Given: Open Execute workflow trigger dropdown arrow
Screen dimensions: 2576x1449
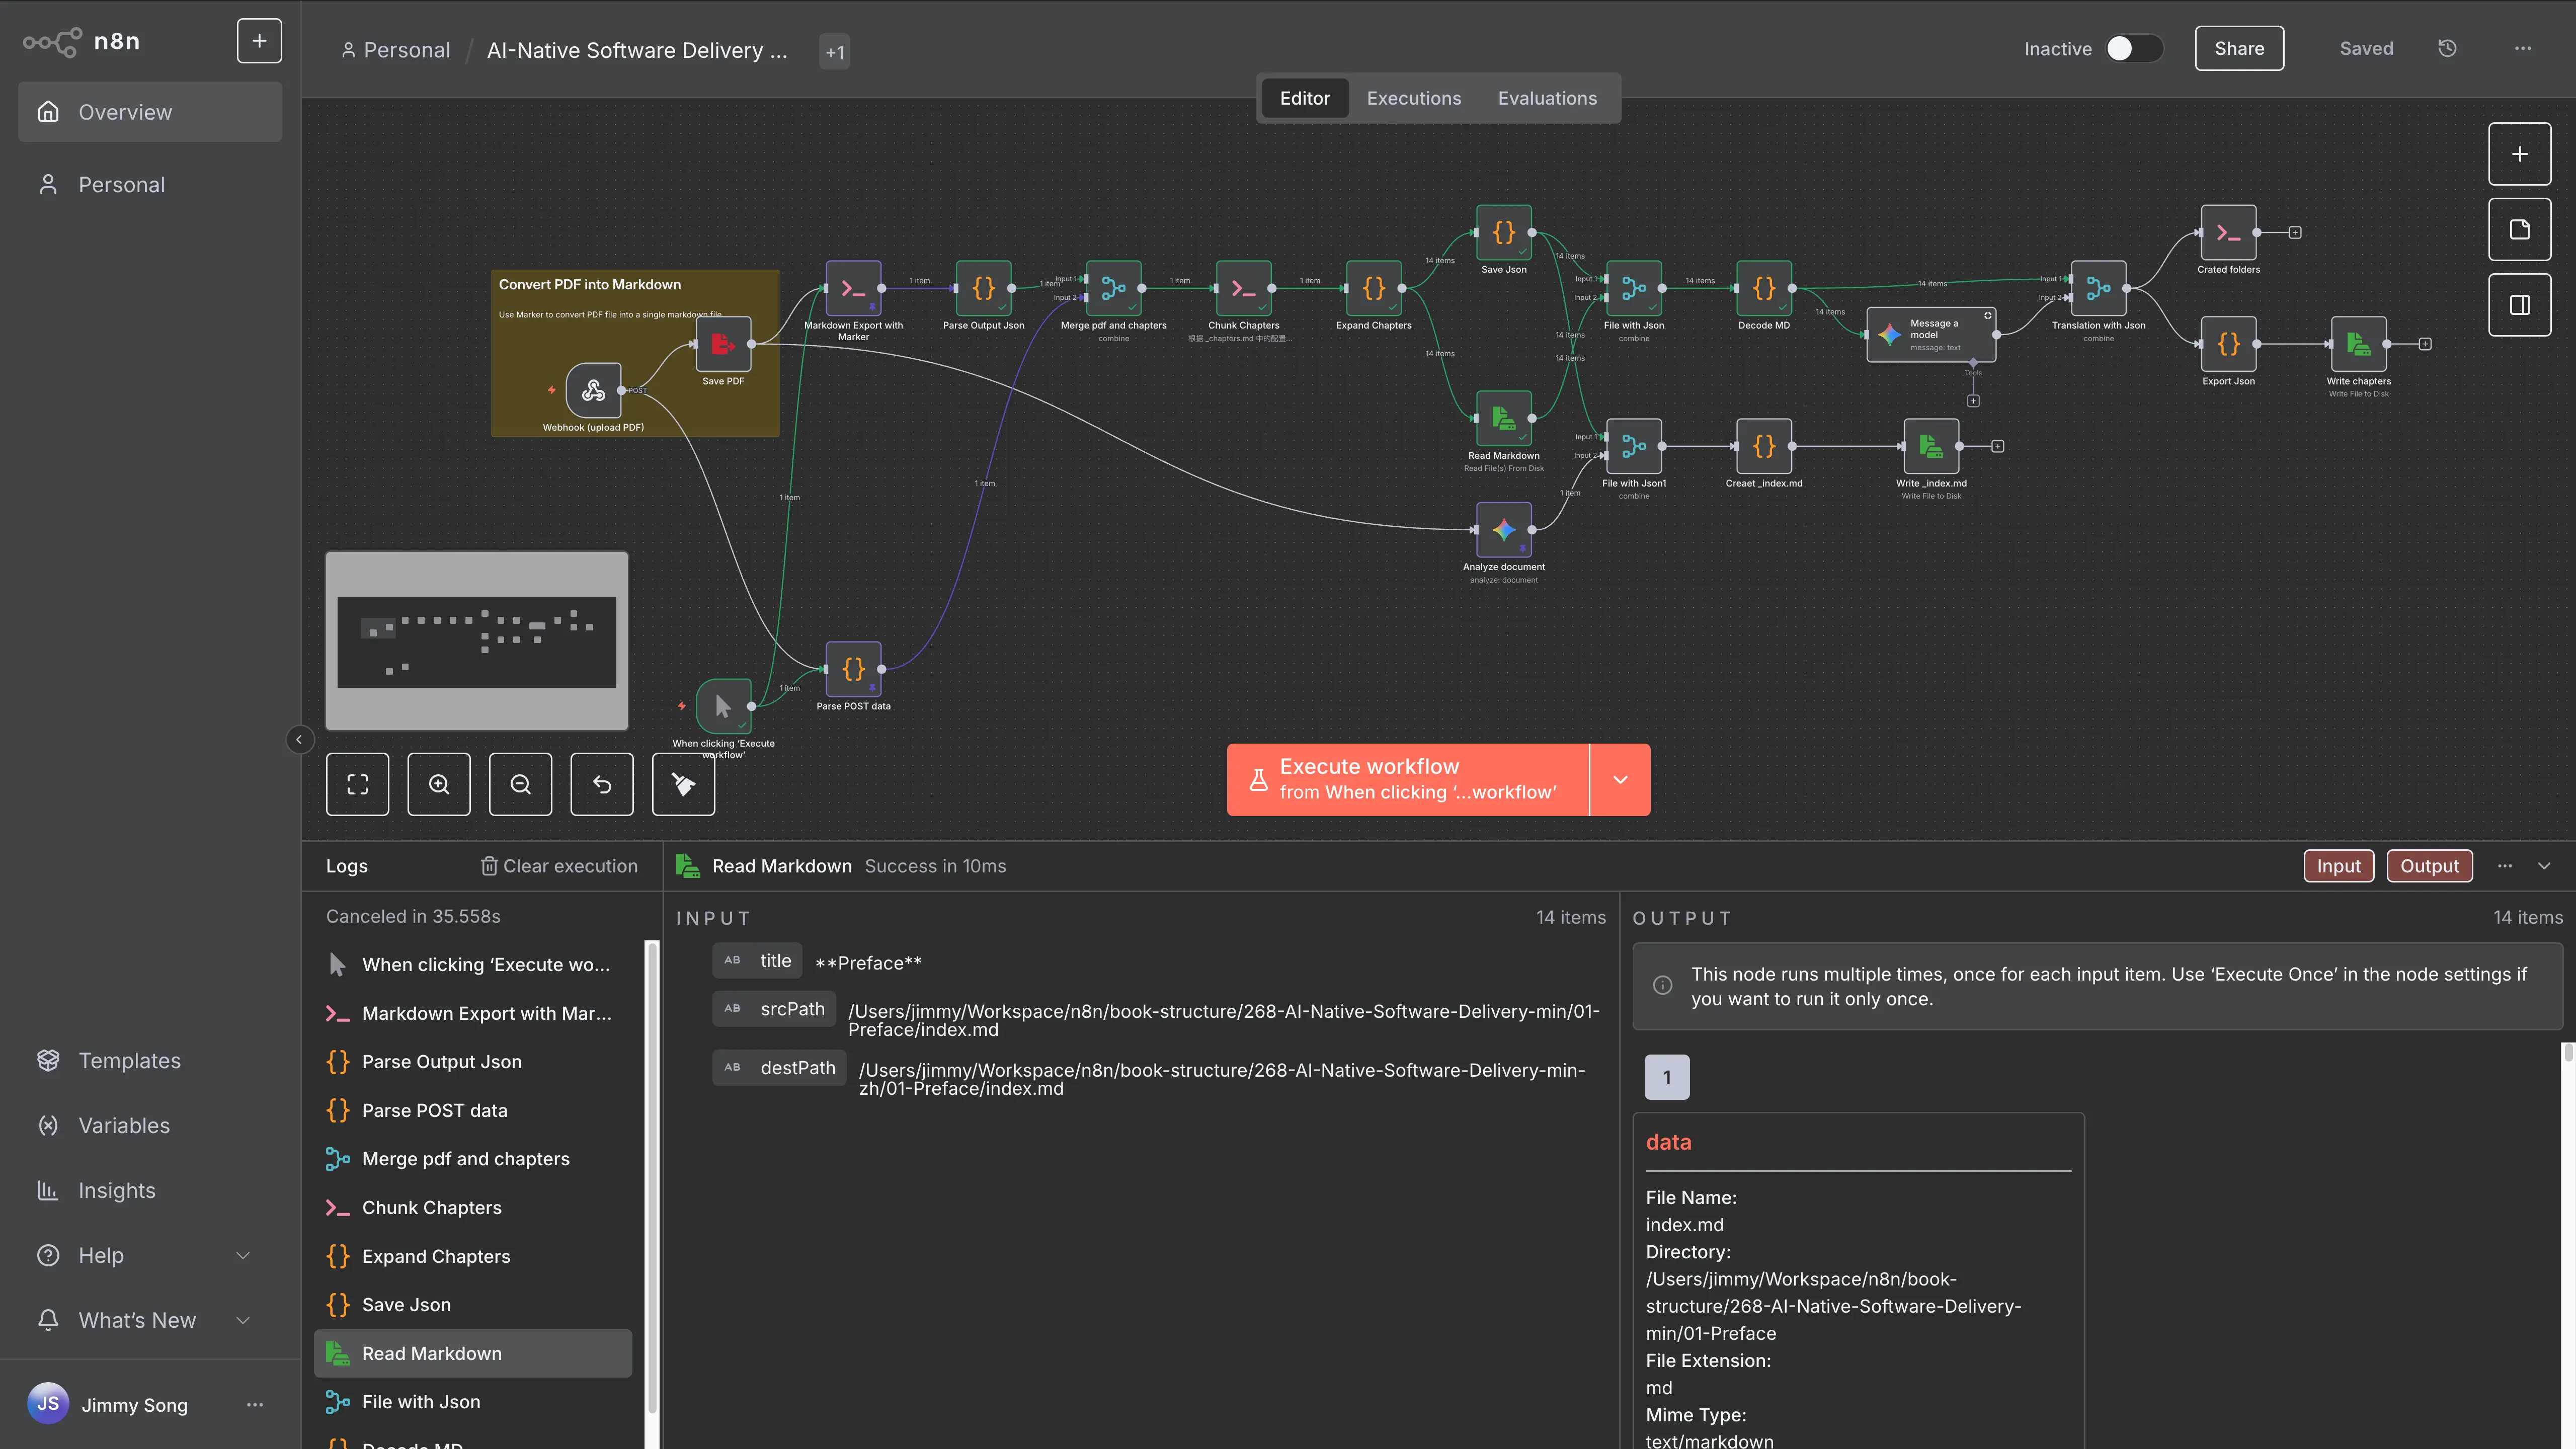Looking at the screenshot, I should 1620,779.
